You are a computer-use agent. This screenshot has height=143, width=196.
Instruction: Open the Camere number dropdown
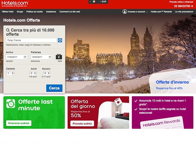click(10, 73)
